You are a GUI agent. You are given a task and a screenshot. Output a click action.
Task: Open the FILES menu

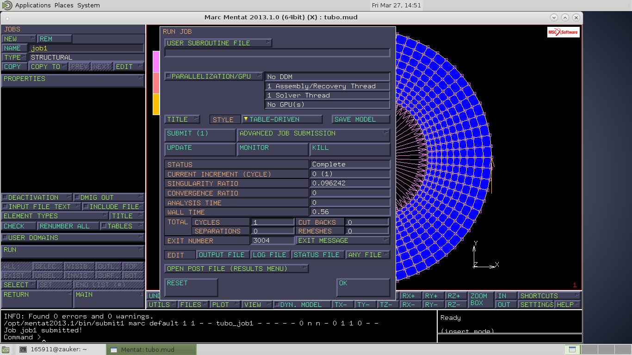click(x=194, y=305)
